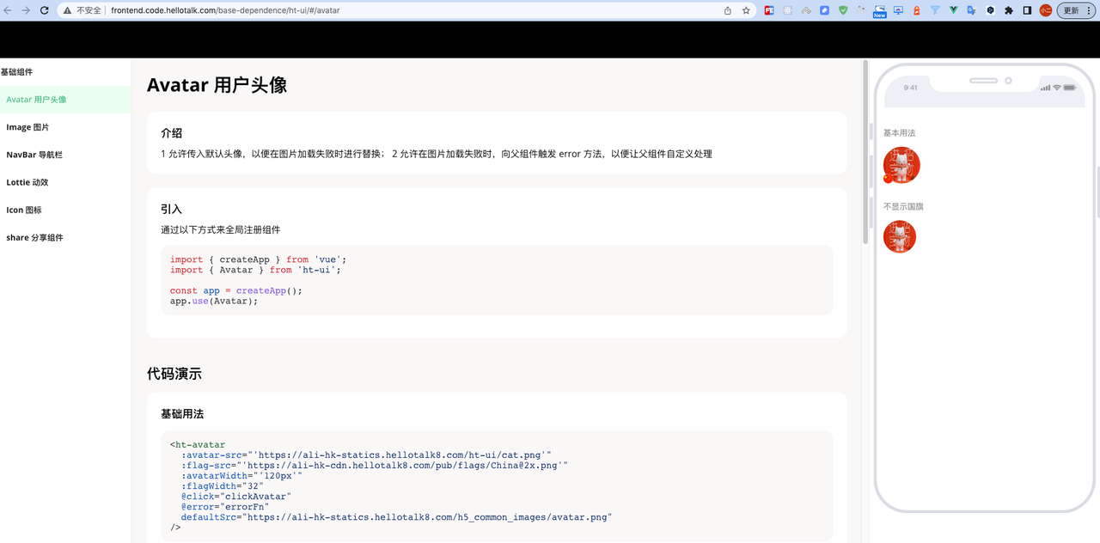Select share 分享组件 in the sidebar
The width and height of the screenshot is (1100, 543).
coord(34,237)
